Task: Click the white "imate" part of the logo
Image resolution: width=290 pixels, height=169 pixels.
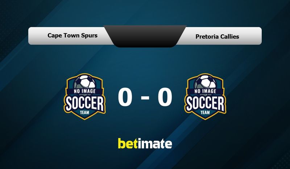Action: click(155, 143)
